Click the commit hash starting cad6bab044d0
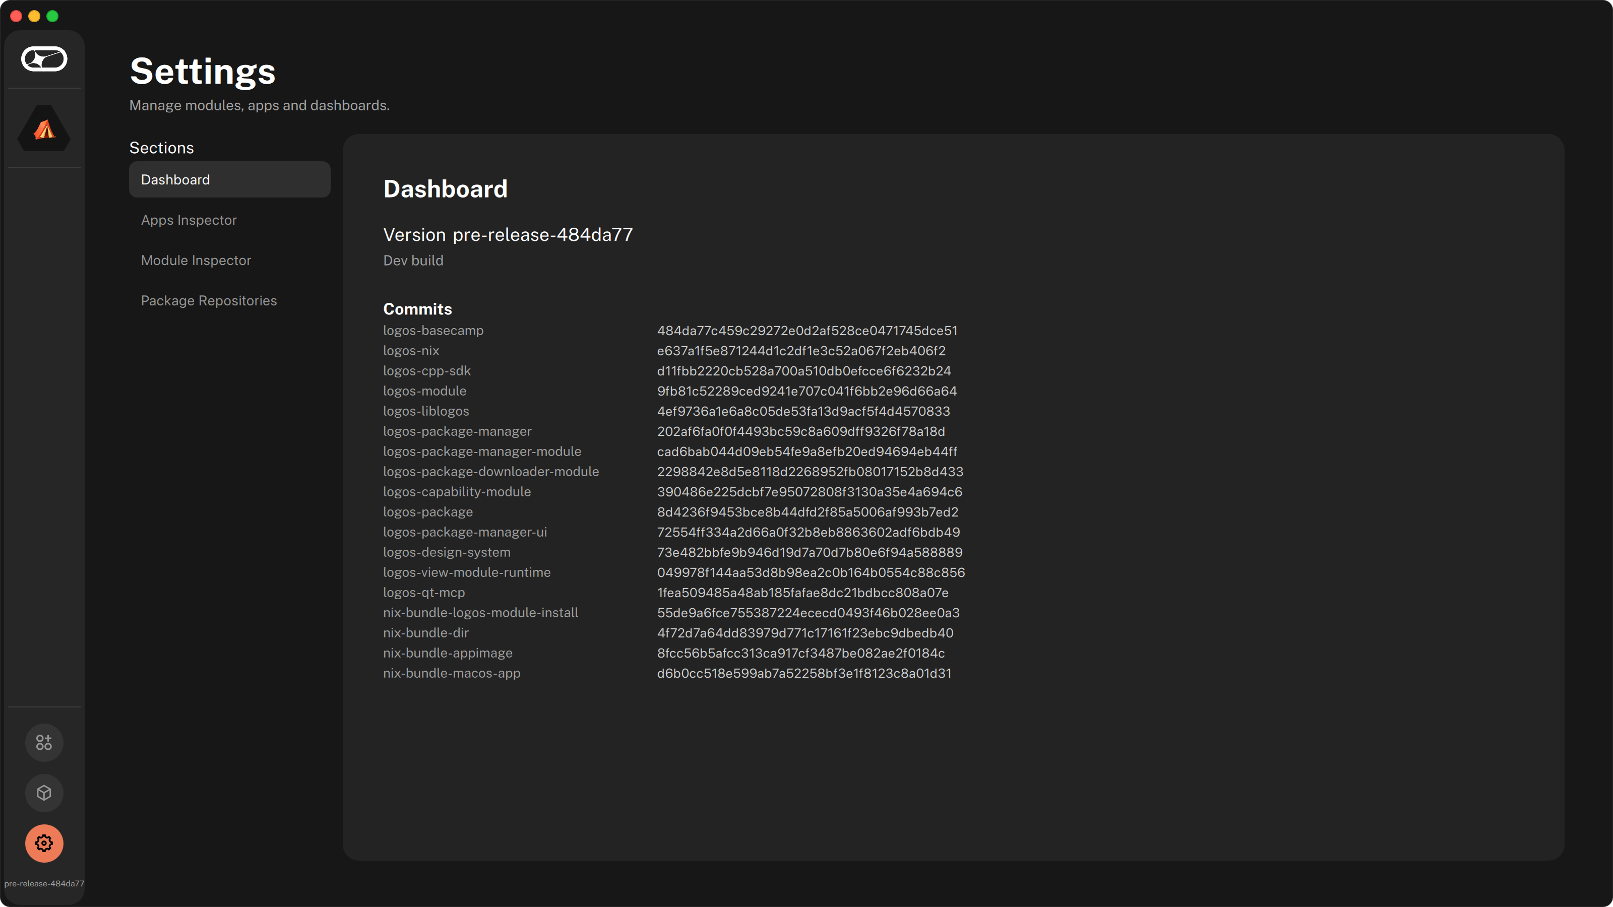 (x=807, y=451)
